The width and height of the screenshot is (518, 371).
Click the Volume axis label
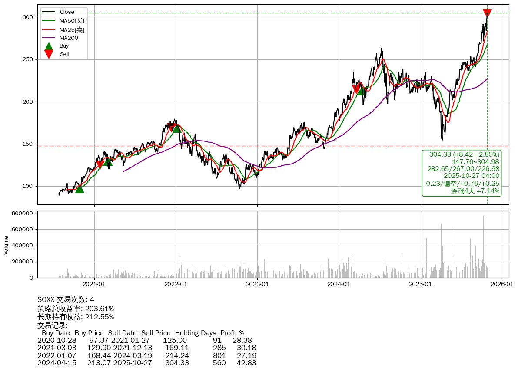[x=6, y=245]
